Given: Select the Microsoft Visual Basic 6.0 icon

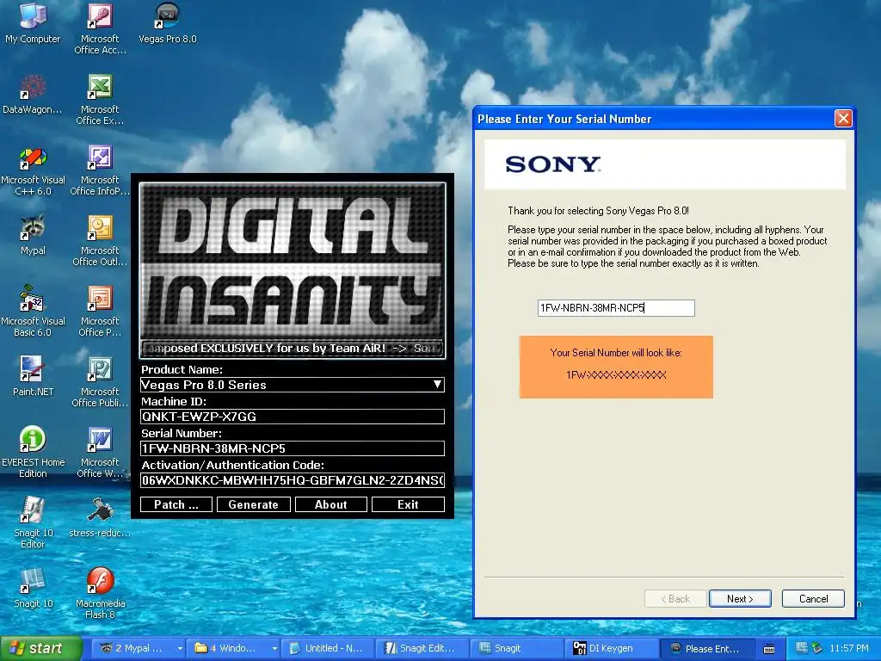Looking at the screenshot, I should pyautogui.click(x=33, y=312).
